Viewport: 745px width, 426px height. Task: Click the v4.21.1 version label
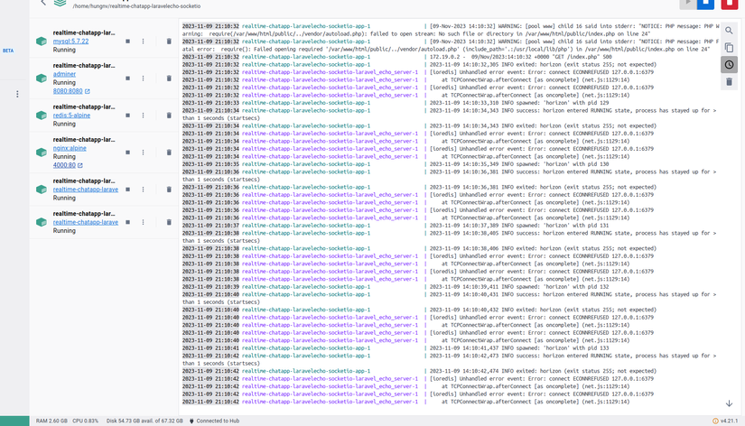coord(730,421)
